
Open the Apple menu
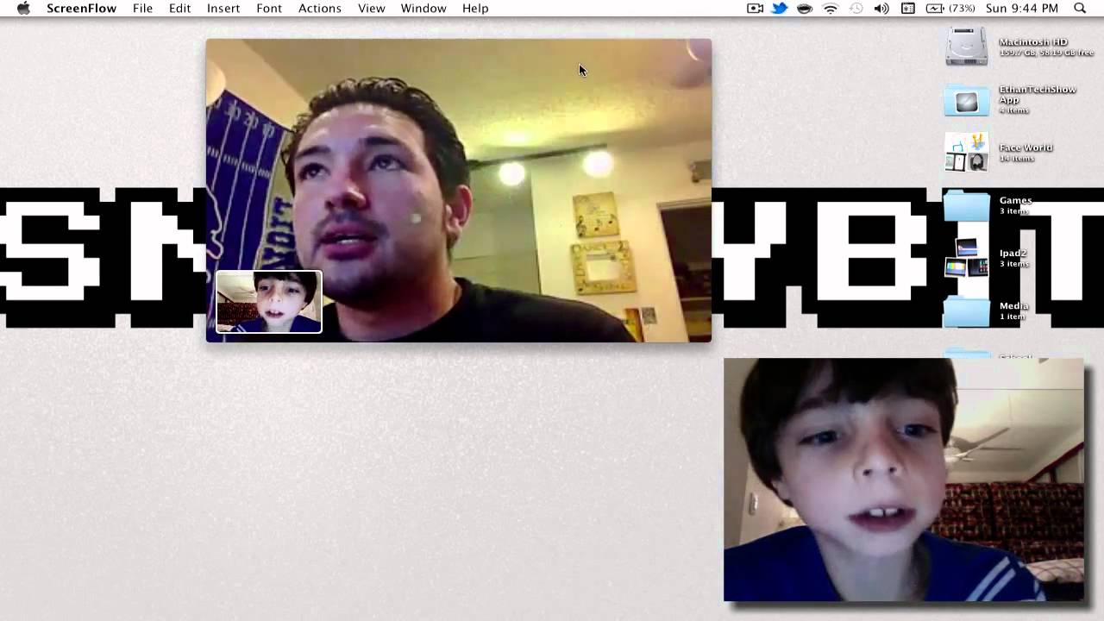(x=23, y=9)
